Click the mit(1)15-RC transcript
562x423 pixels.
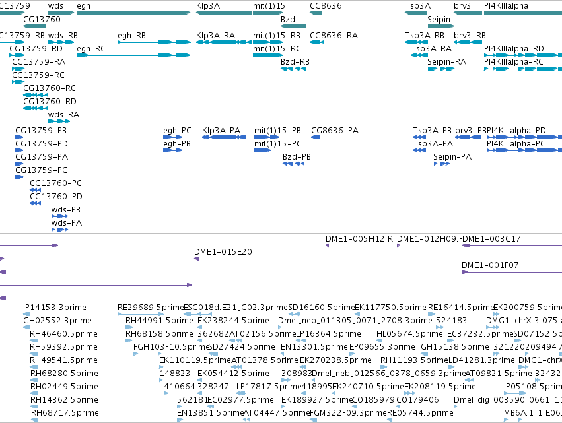point(267,55)
